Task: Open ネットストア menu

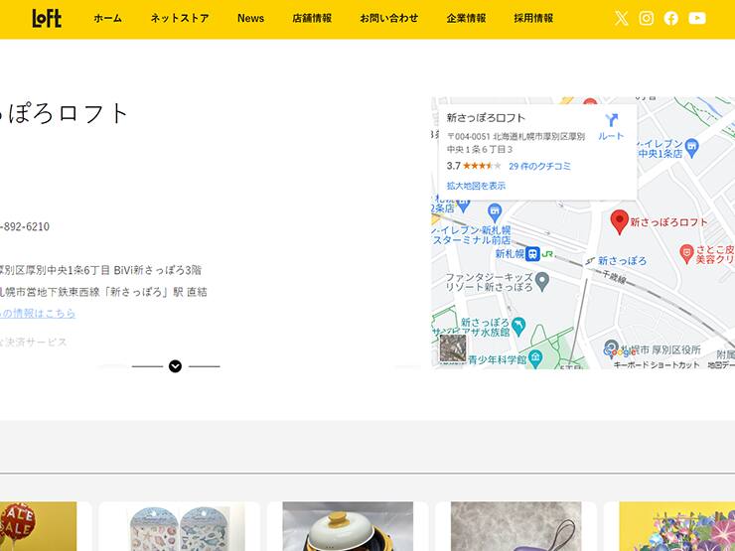Action: (x=180, y=18)
